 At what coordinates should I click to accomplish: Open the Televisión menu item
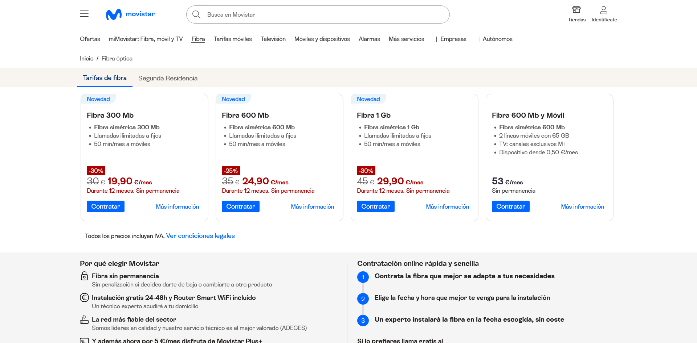[273, 39]
